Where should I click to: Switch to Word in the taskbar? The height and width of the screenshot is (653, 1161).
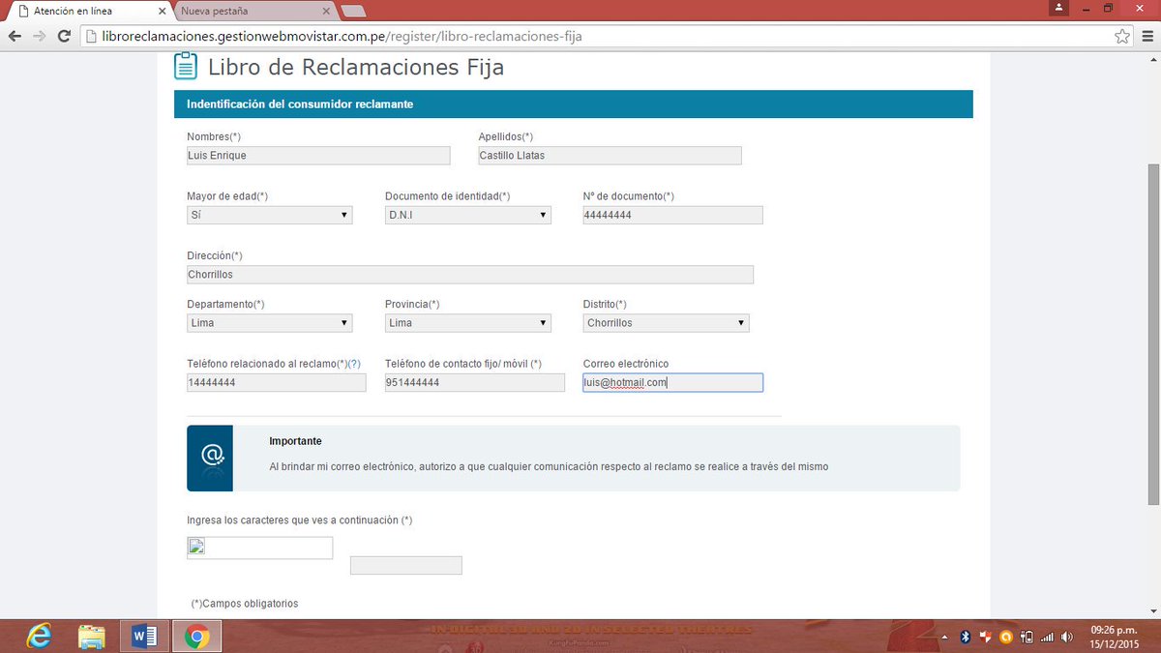pos(144,636)
